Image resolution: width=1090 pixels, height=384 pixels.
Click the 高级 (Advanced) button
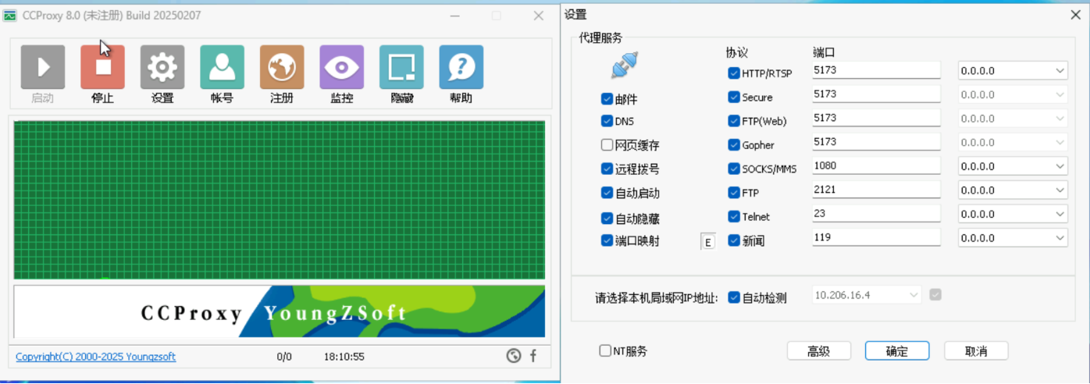coord(818,351)
